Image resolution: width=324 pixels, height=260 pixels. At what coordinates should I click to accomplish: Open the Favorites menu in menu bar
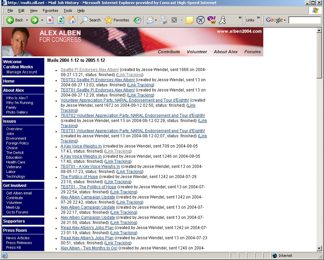click(50, 11)
